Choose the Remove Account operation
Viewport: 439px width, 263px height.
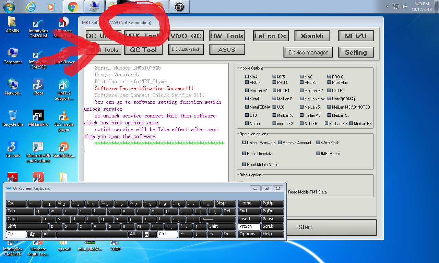[295, 143]
